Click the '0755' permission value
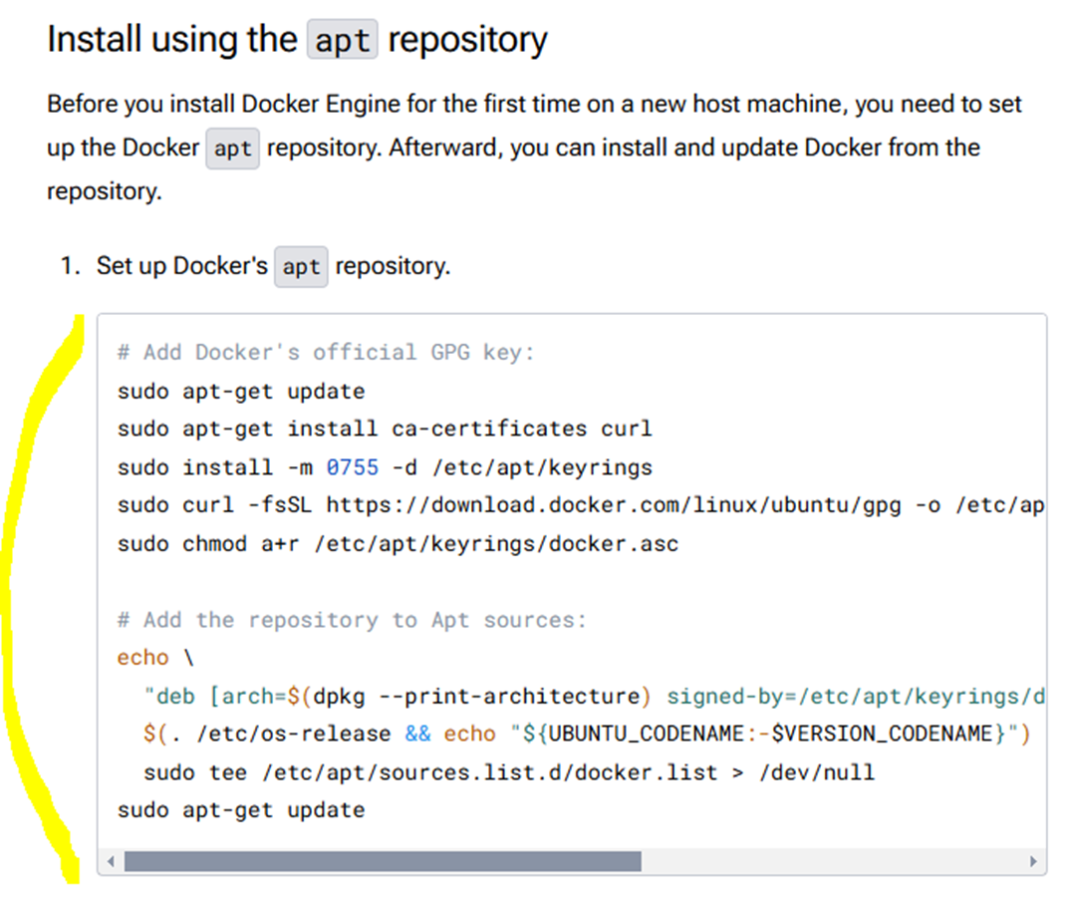 352,467
